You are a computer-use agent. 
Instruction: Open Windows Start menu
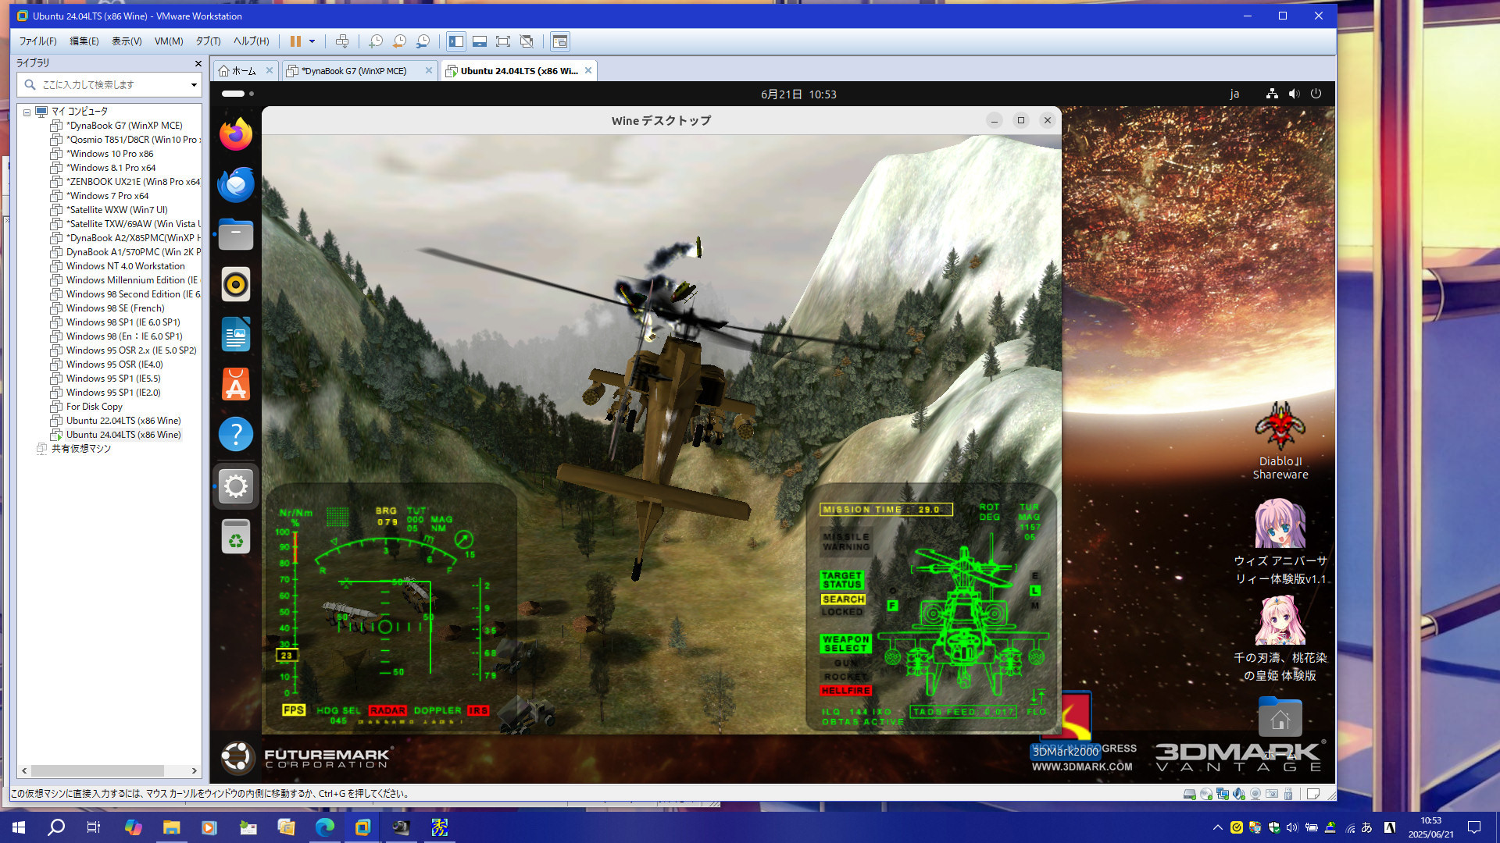point(19,827)
